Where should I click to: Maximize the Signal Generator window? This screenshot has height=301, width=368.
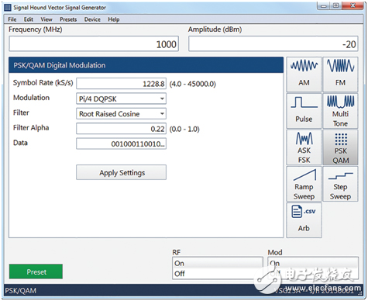click(x=335, y=5)
